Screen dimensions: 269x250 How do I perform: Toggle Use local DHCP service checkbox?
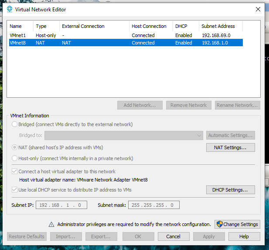click(x=14, y=189)
